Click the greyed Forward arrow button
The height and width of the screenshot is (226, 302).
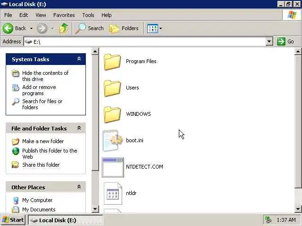pyautogui.click(x=42, y=28)
